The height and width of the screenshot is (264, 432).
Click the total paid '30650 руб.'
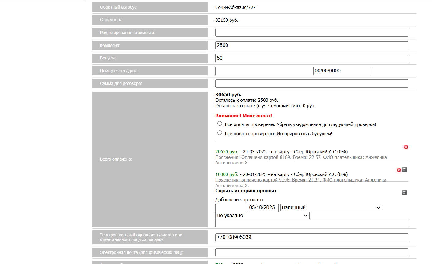pyautogui.click(x=228, y=95)
